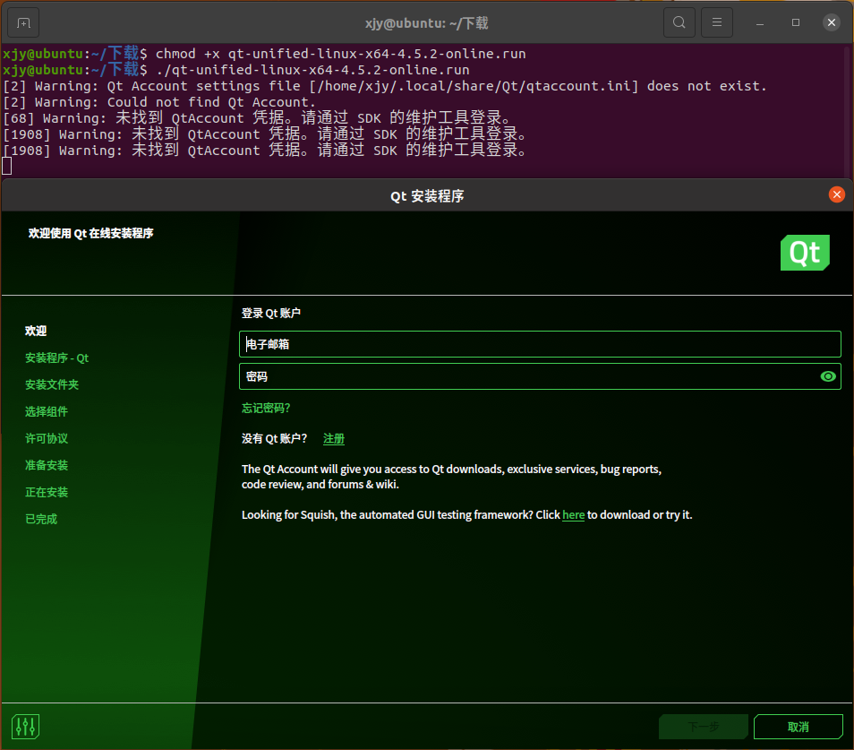Click the Qt 安装程序 title bar text

click(x=427, y=196)
